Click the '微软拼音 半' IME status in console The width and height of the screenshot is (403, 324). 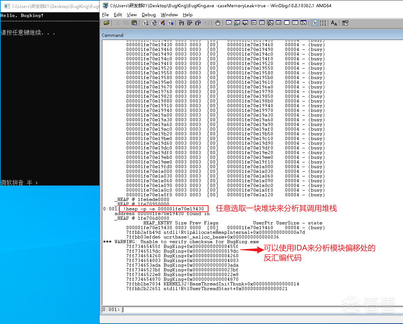(x=19, y=183)
